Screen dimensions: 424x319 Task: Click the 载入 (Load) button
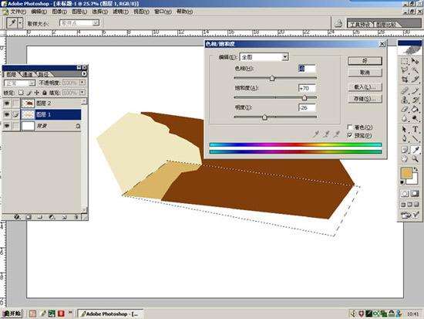pos(365,87)
